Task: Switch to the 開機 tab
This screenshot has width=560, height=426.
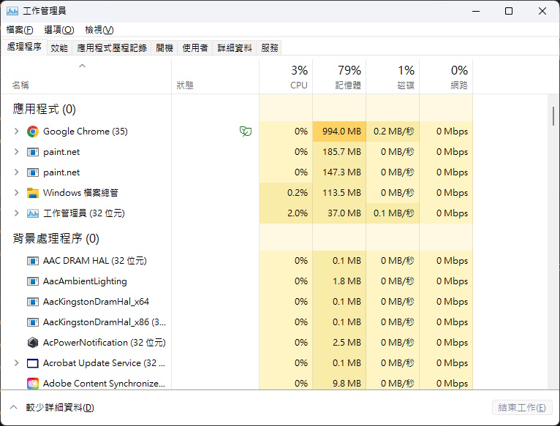Action: (x=164, y=47)
